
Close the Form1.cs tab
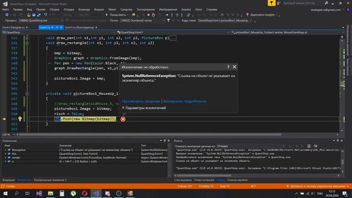(61, 28)
